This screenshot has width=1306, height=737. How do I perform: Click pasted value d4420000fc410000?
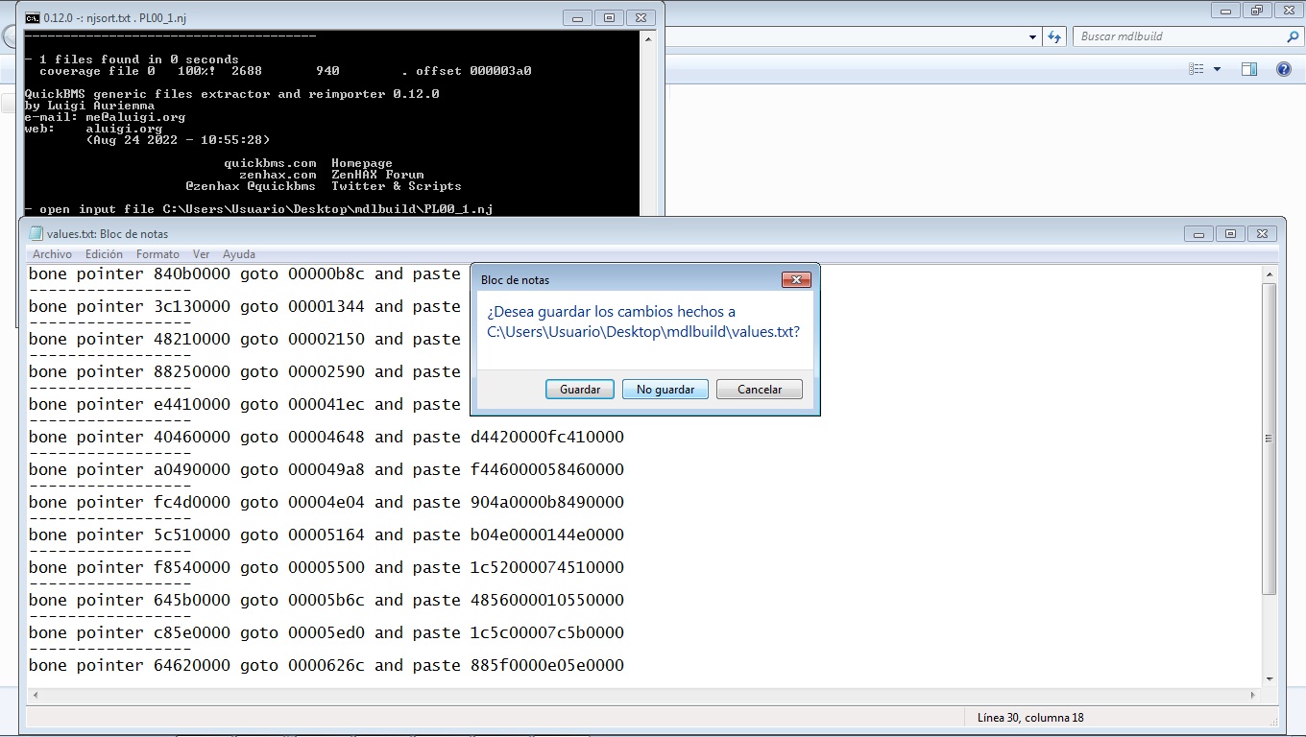tap(547, 438)
